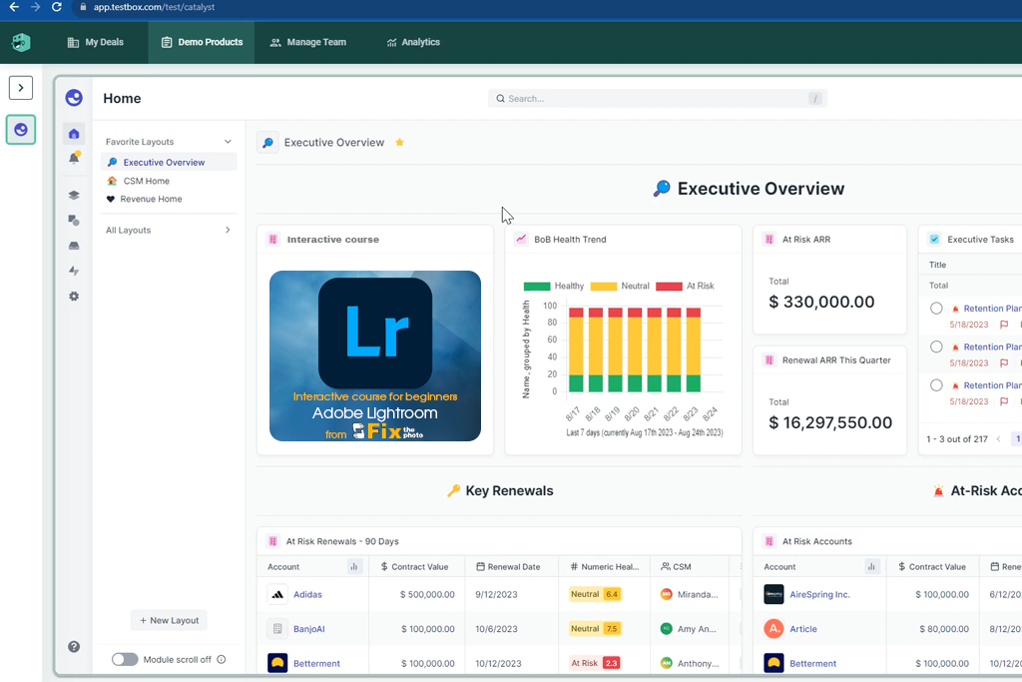Click Interactive course widget icon

[273, 240]
